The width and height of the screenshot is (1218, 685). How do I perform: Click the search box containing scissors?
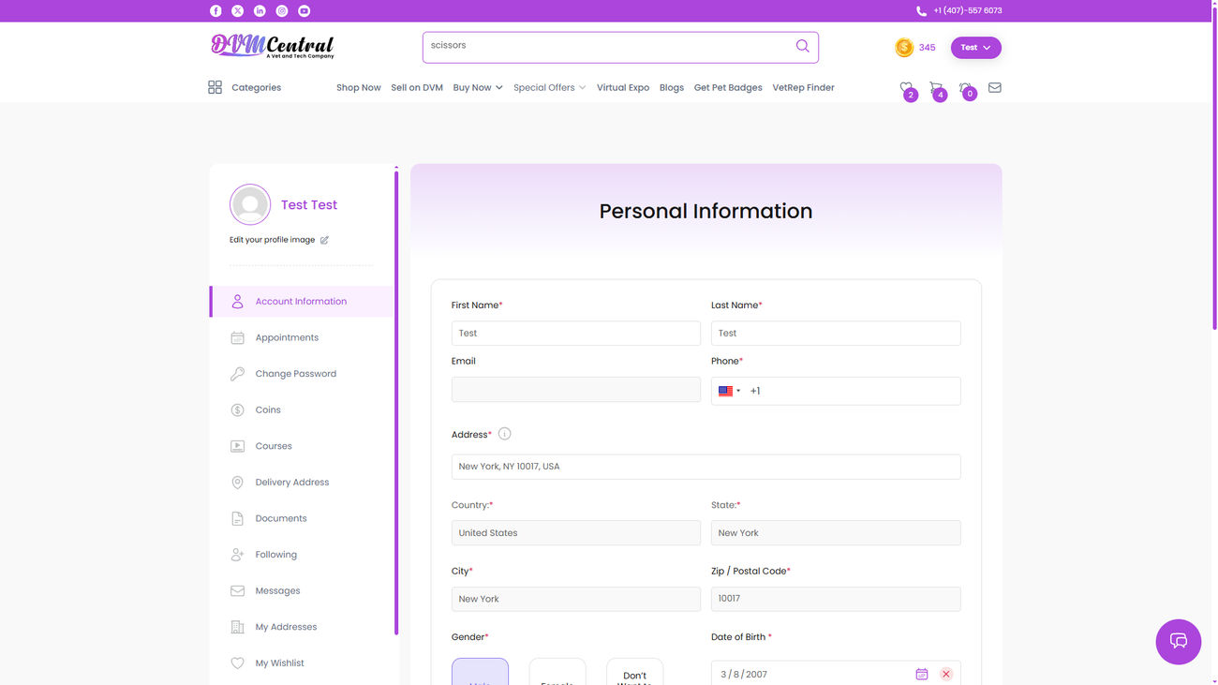click(620, 48)
